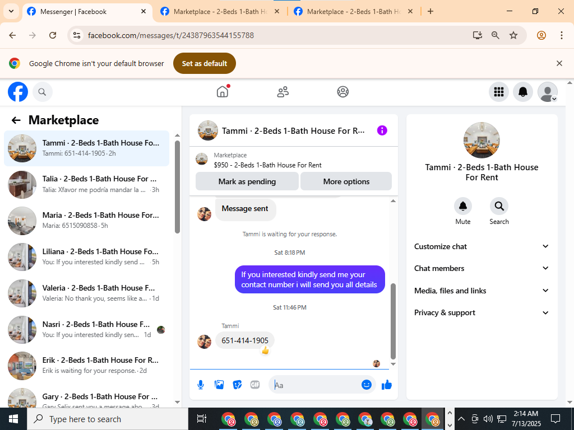574x430 pixels.
Task: Click Set as default button
Action: coord(204,63)
